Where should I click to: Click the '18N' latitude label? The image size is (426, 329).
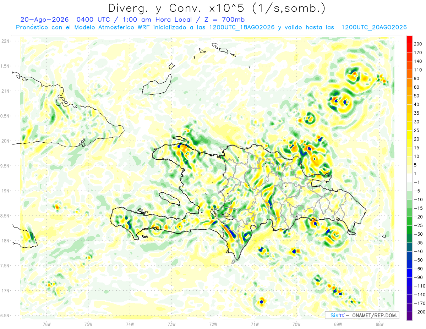(x=6, y=241)
